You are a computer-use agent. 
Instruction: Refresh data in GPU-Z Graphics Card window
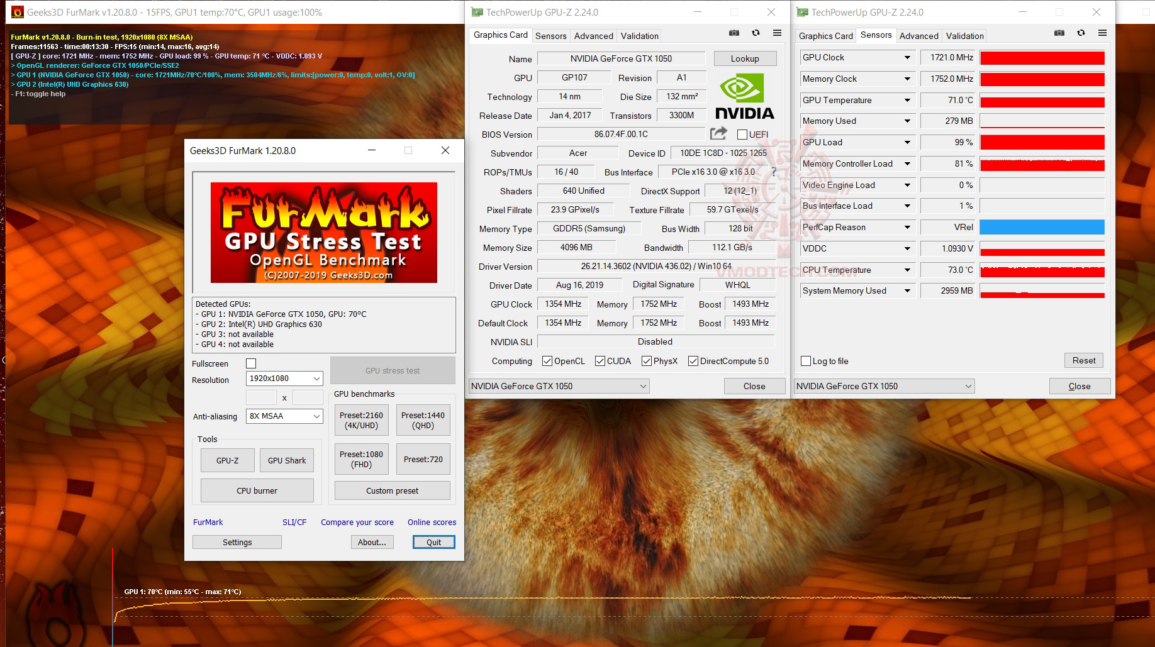coord(756,33)
